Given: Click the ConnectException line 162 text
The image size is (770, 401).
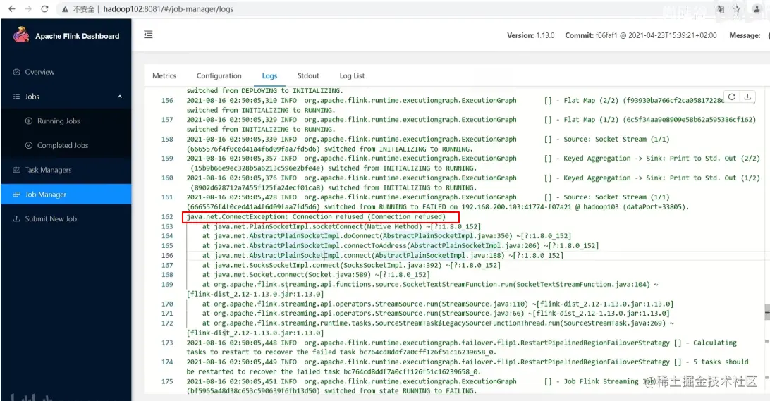Looking at the screenshot, I should [x=316, y=216].
